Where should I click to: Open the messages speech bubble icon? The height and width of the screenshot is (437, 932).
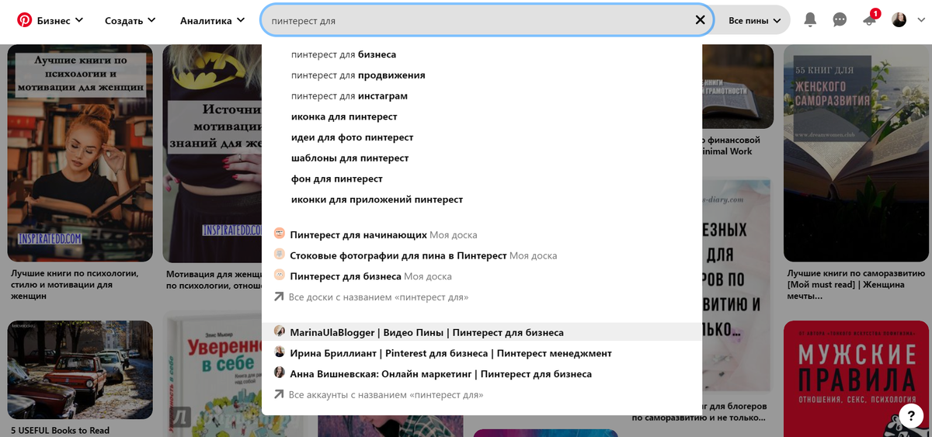840,20
